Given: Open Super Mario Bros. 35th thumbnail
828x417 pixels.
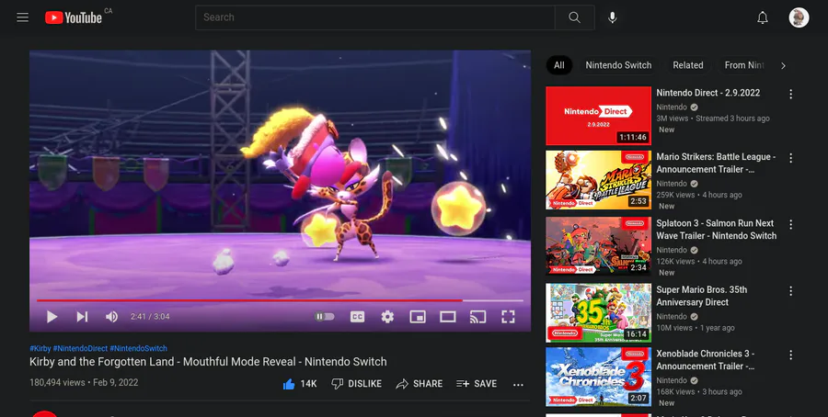Looking at the screenshot, I should [598, 312].
